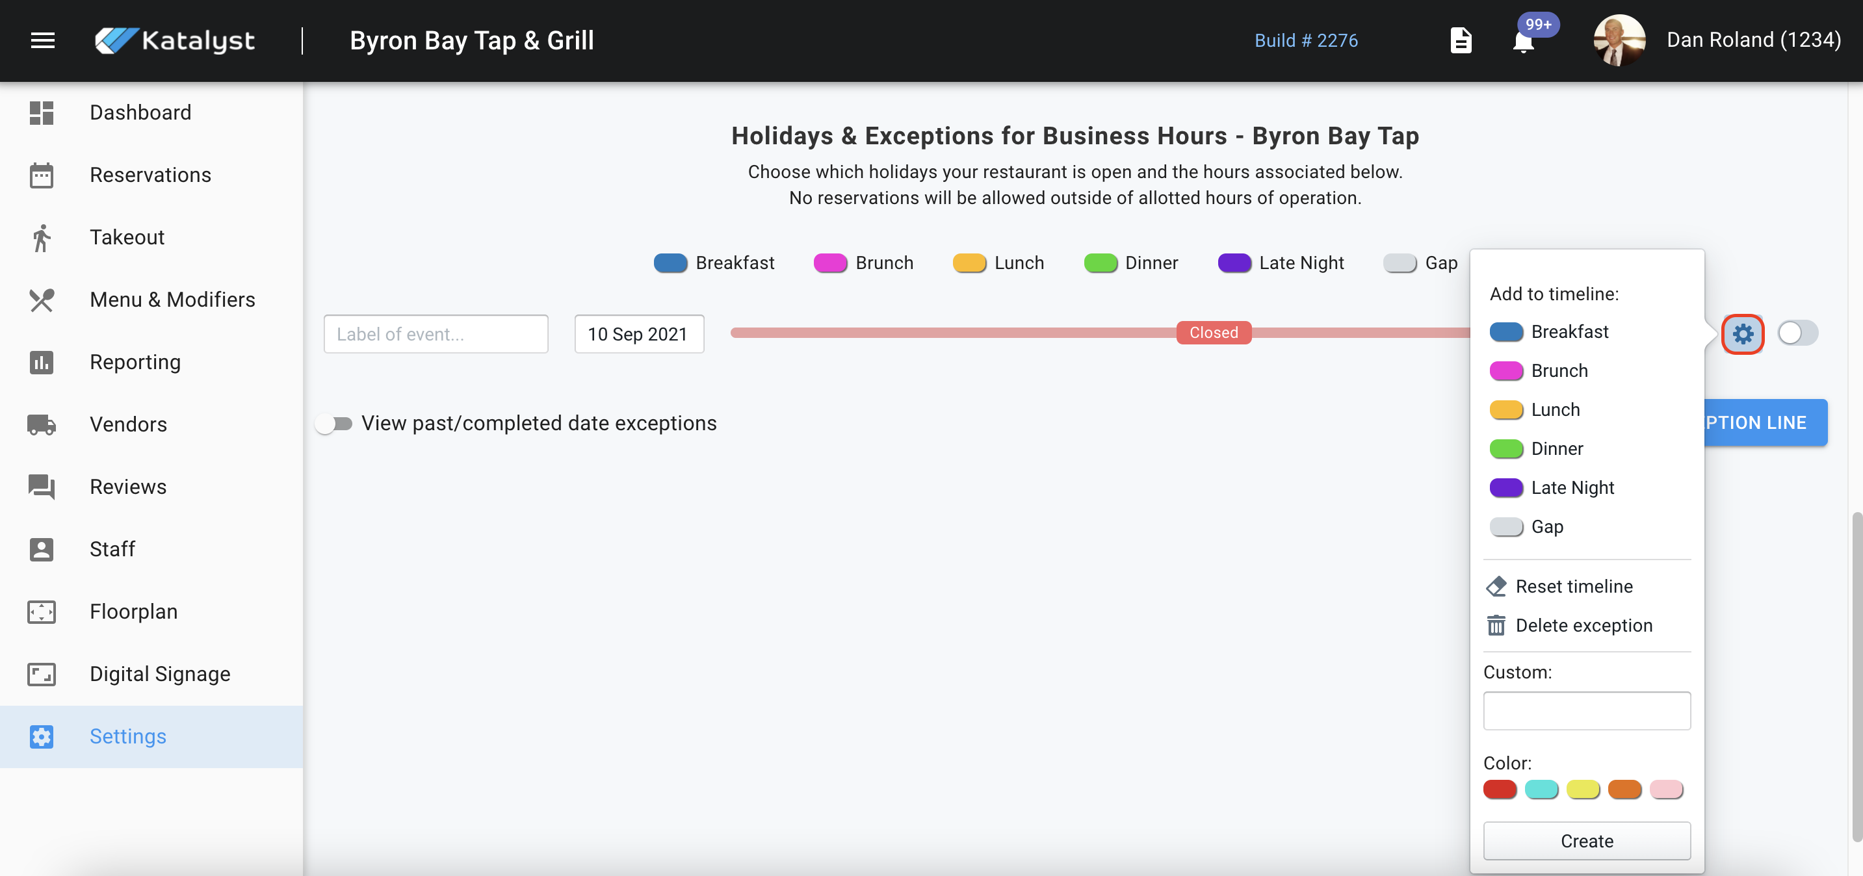Open the hamburger navigation menu
This screenshot has height=876, width=1863.
(43, 40)
